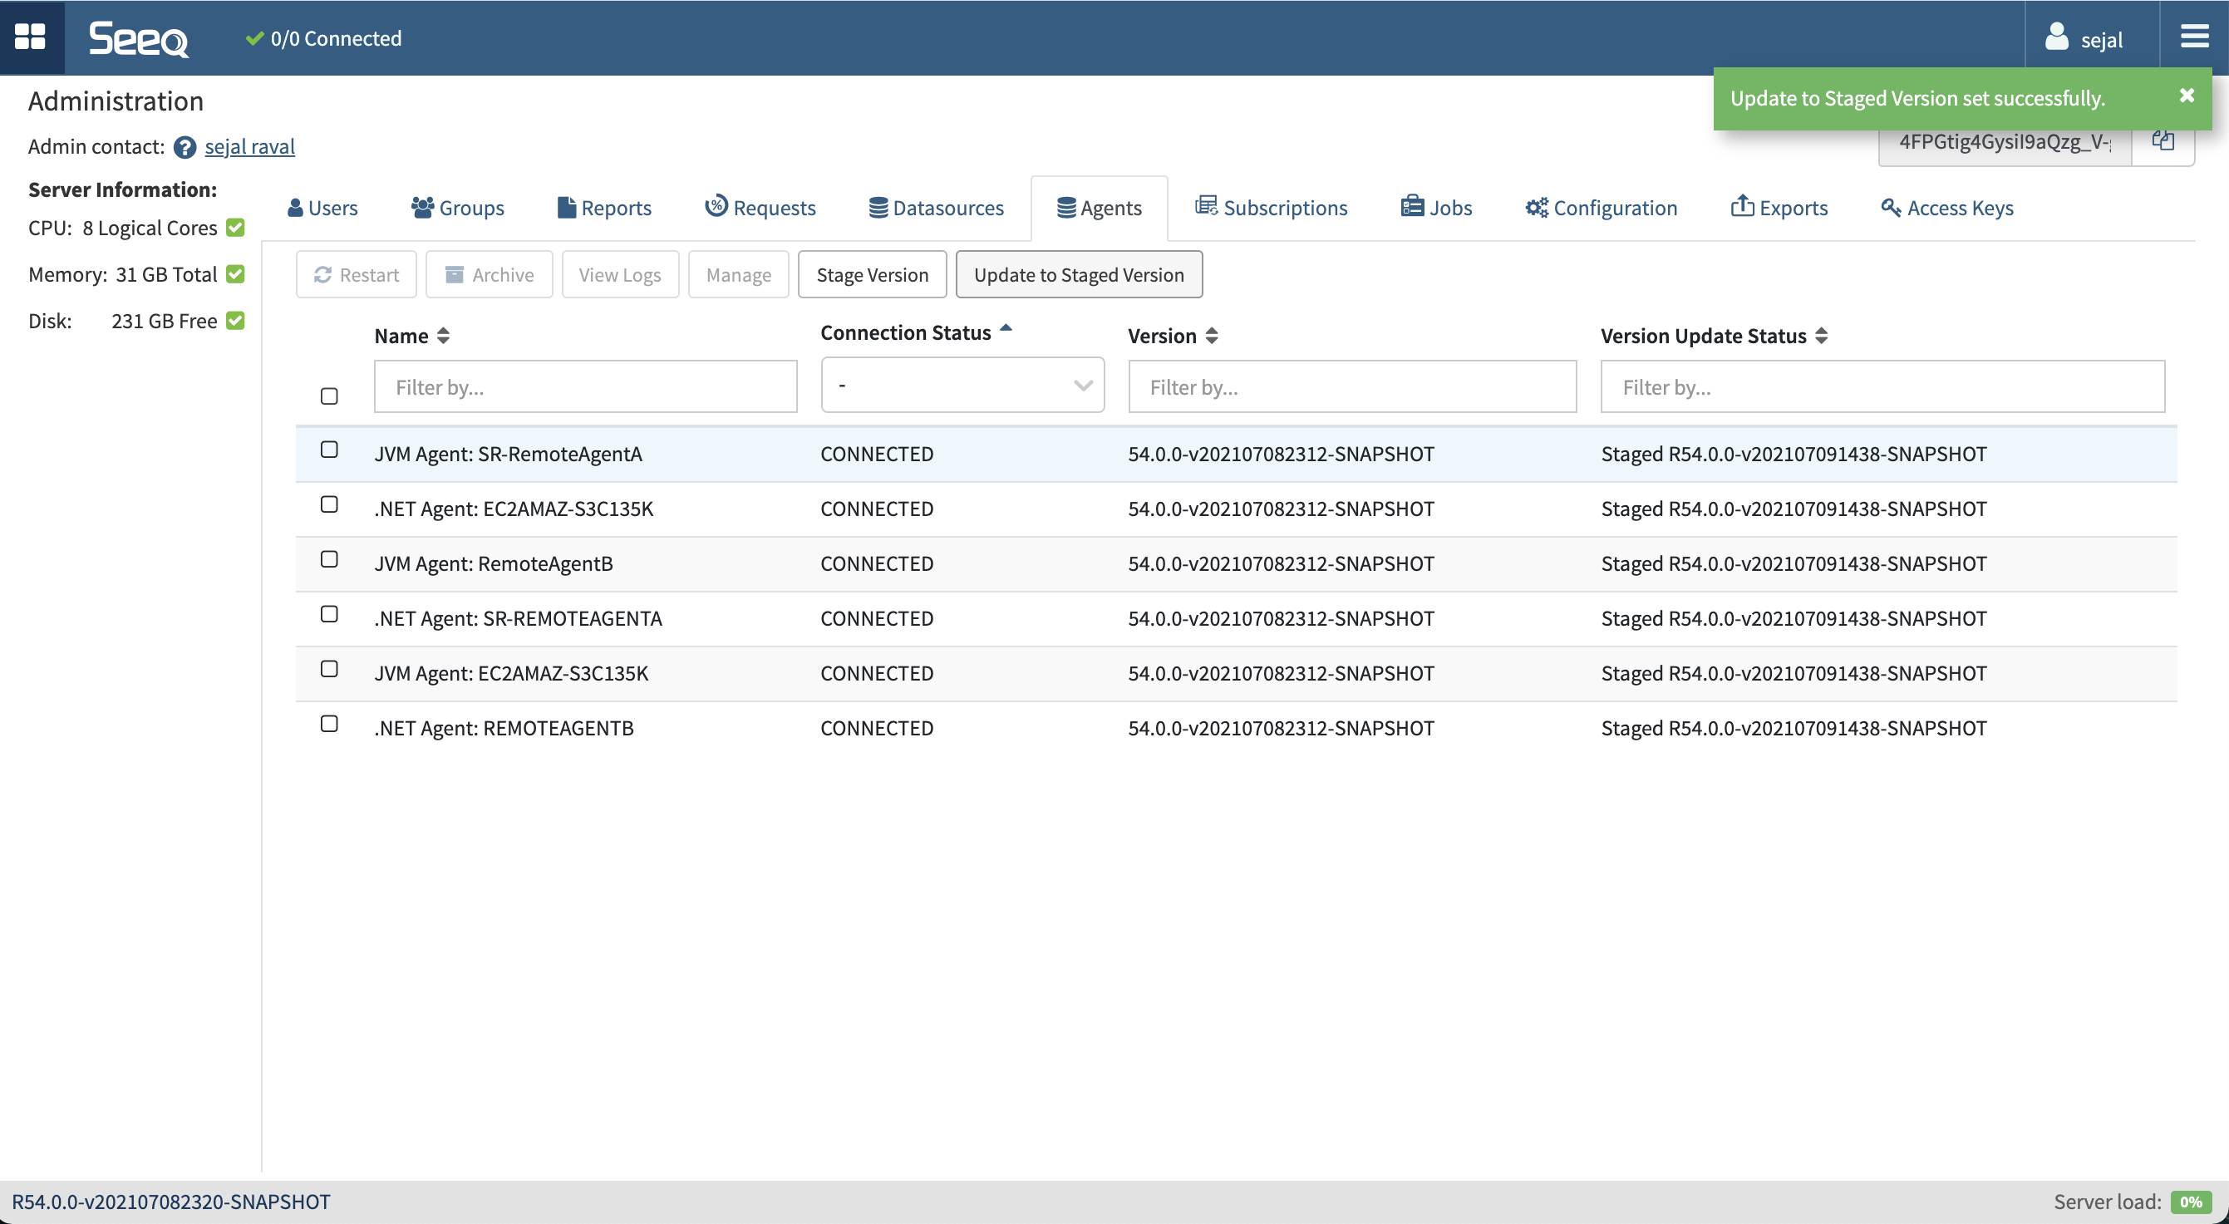
Task: Select the .NET Agent: REMOTEAGENTB checkbox
Action: tap(329, 724)
